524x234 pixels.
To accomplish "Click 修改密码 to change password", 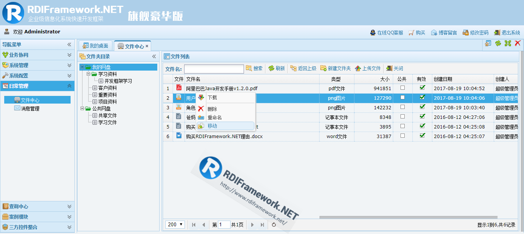I will tap(476, 33).
